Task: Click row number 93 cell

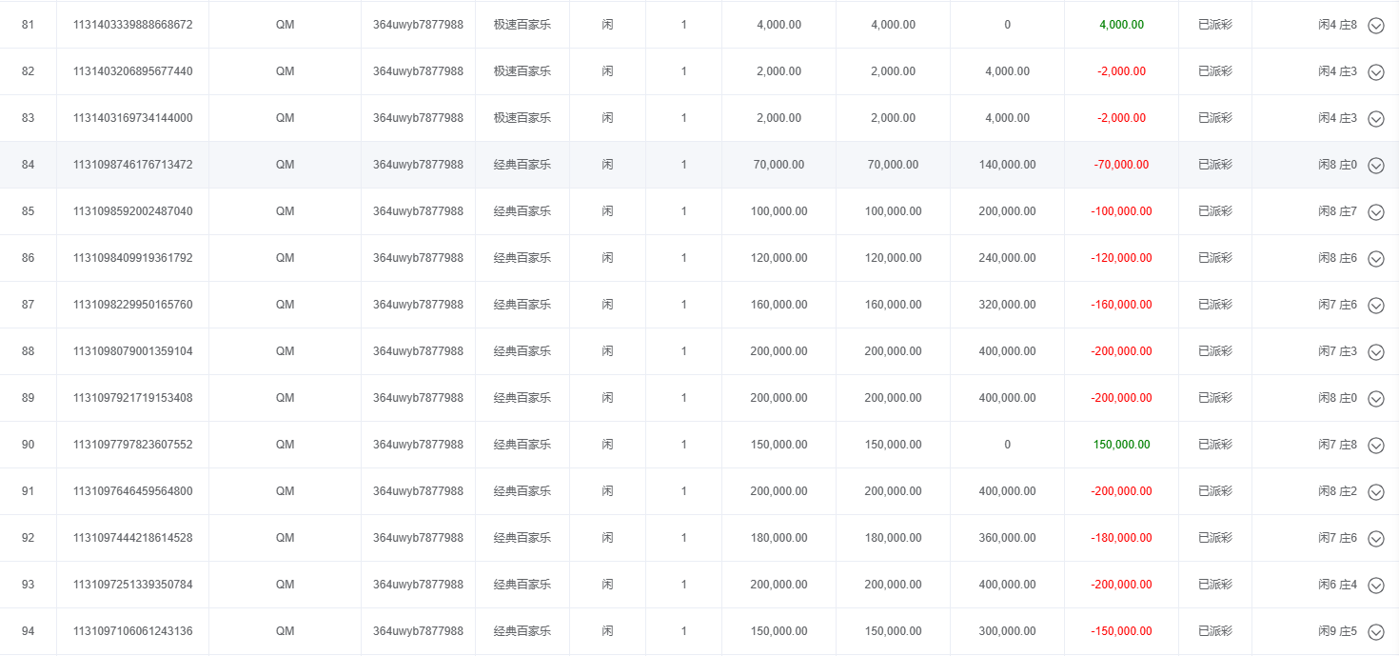Action: (x=28, y=585)
